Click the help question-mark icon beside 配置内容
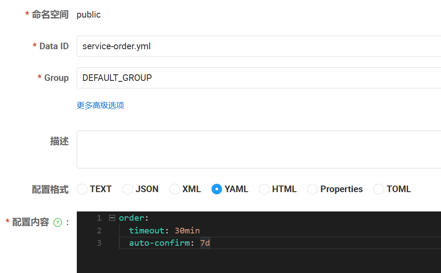The height and width of the screenshot is (273, 441). point(57,222)
